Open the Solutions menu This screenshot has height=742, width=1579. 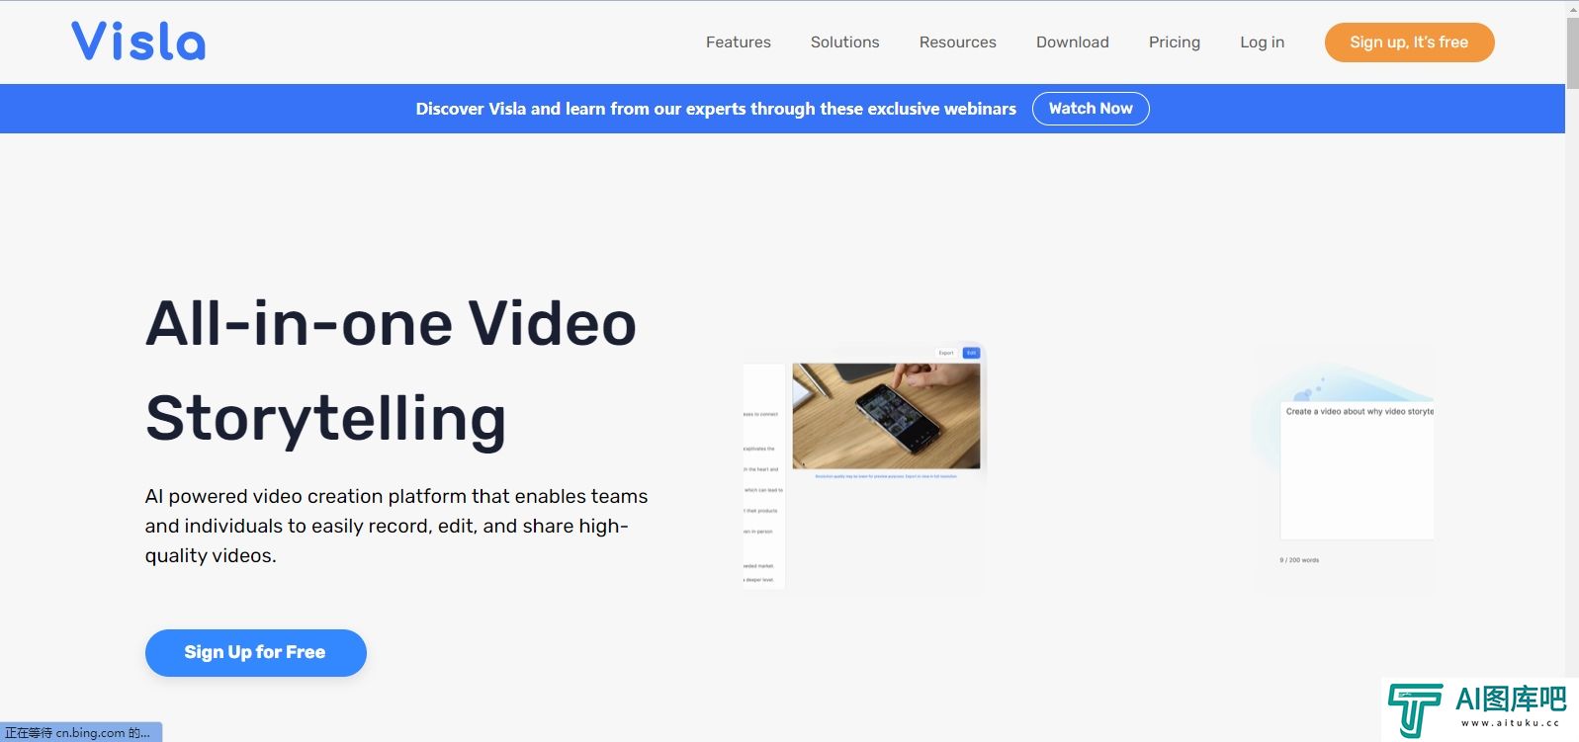click(844, 42)
